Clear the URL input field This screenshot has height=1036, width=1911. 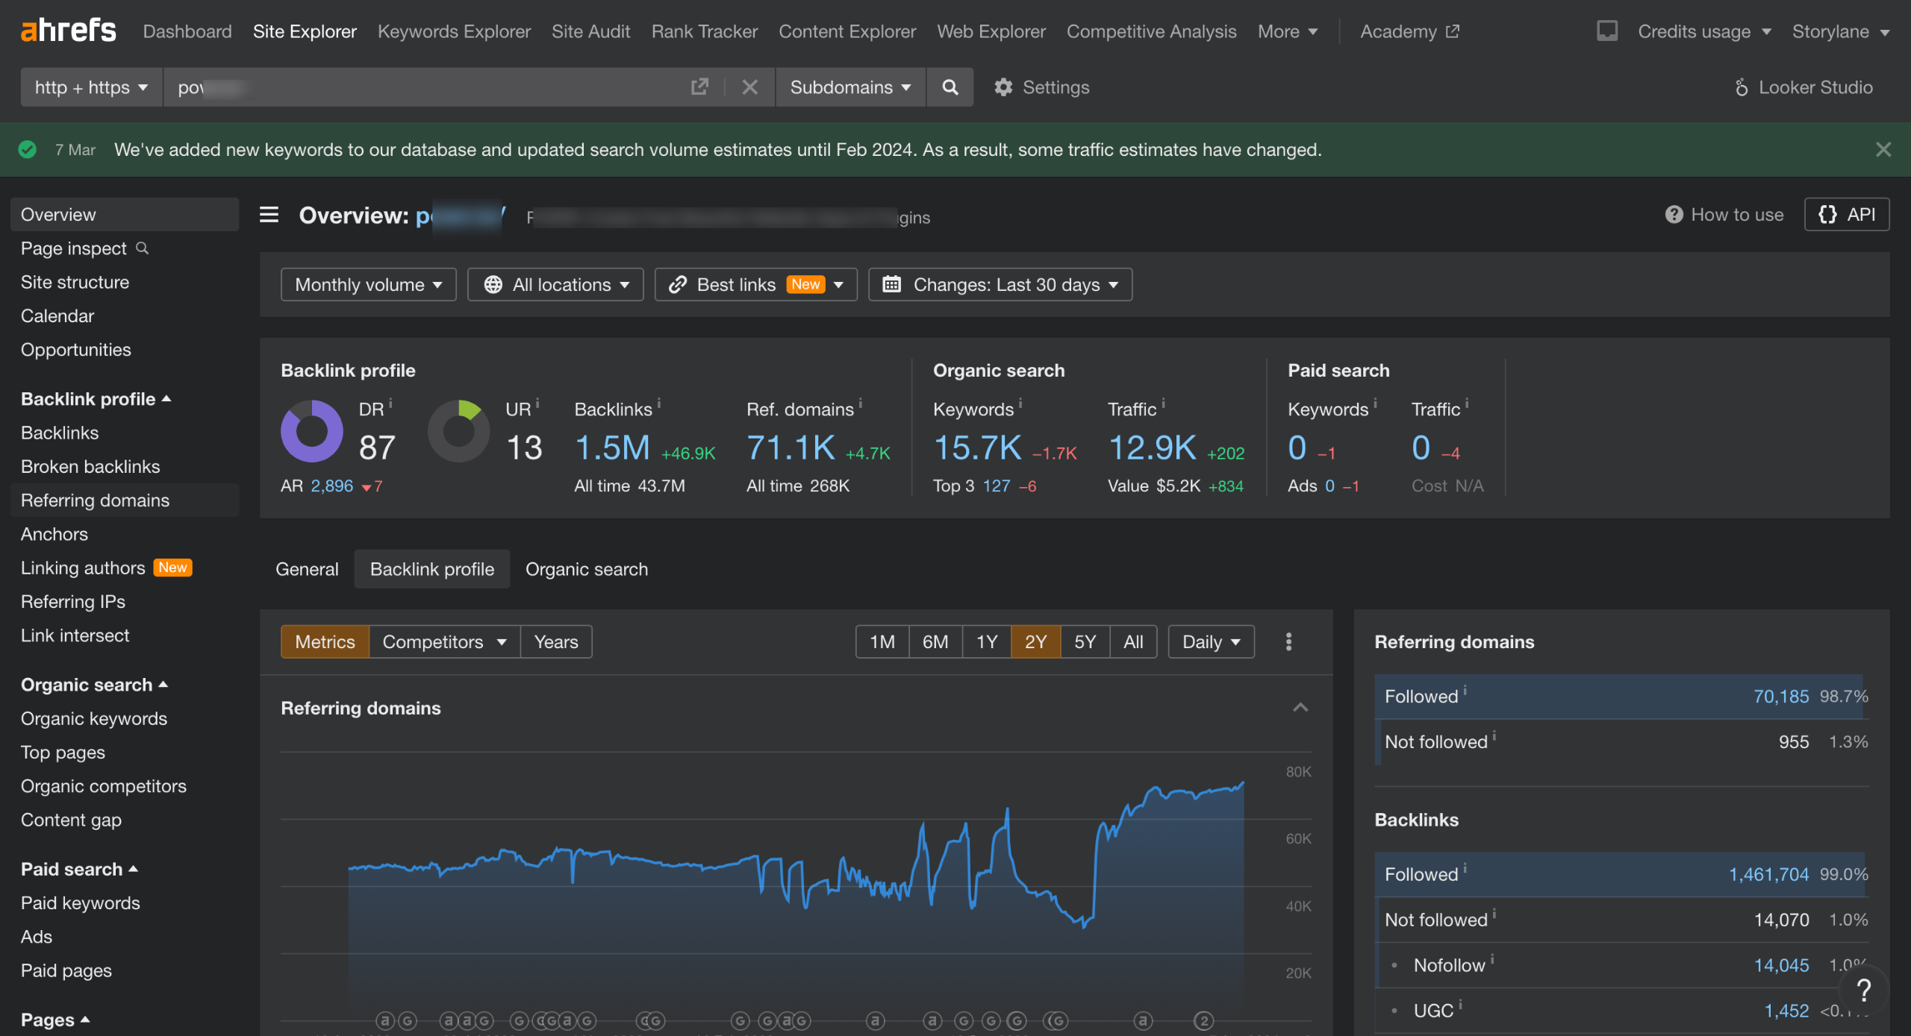[x=749, y=87]
